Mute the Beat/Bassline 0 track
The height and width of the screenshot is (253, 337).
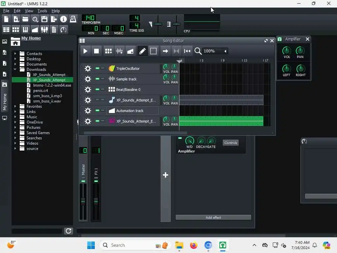(x=97, y=89)
